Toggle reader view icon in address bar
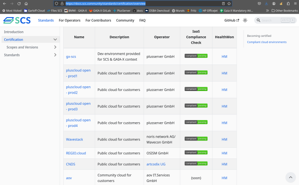This screenshot has height=185, width=299. click(223, 3)
